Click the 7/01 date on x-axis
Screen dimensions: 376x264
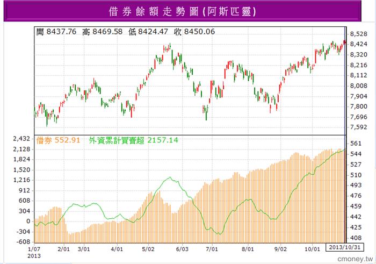212,249
